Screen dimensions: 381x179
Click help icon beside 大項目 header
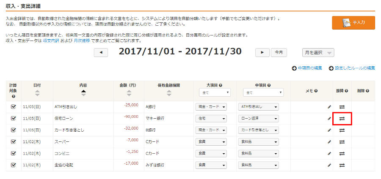click(221, 85)
